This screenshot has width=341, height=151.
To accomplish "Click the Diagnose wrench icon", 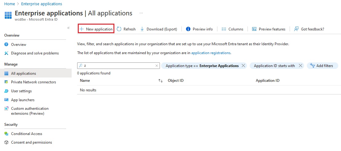I will [6, 53].
